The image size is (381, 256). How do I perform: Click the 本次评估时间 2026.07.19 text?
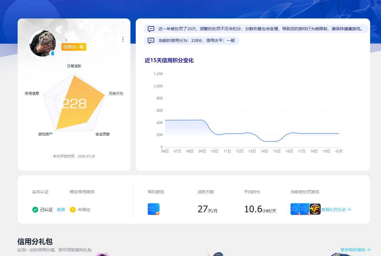[x=74, y=156]
